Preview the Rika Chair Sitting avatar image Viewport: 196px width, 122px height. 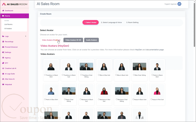139,66
